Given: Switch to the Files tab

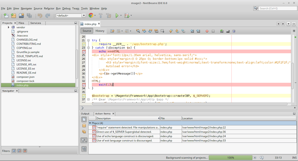Looking at the screenshot, I should [x=21, y=23].
